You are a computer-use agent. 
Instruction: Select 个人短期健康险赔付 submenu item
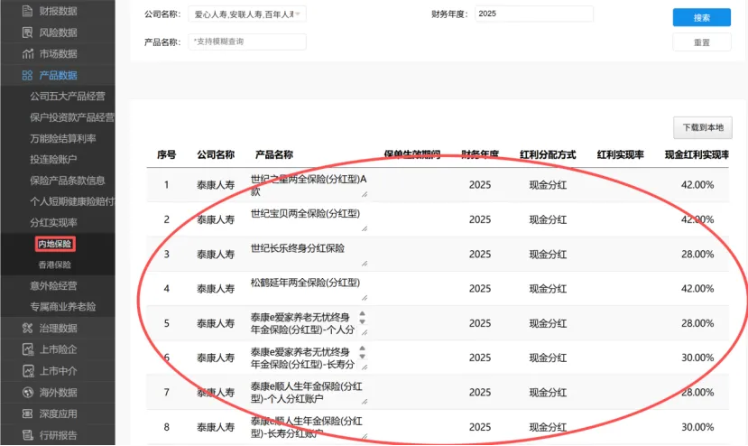click(71, 201)
